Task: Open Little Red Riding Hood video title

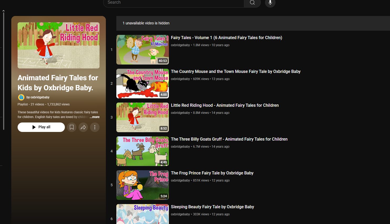Action: tap(225, 105)
